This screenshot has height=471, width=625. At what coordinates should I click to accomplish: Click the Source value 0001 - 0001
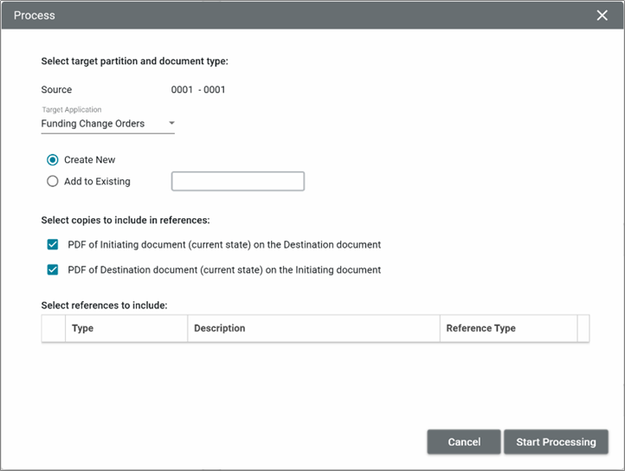pos(198,90)
